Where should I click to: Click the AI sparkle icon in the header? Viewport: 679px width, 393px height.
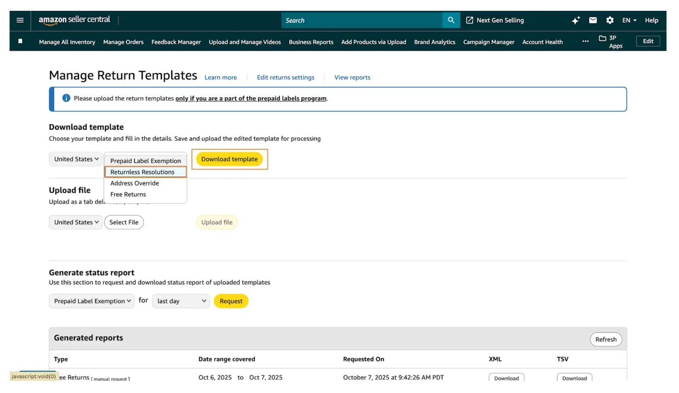[575, 20]
